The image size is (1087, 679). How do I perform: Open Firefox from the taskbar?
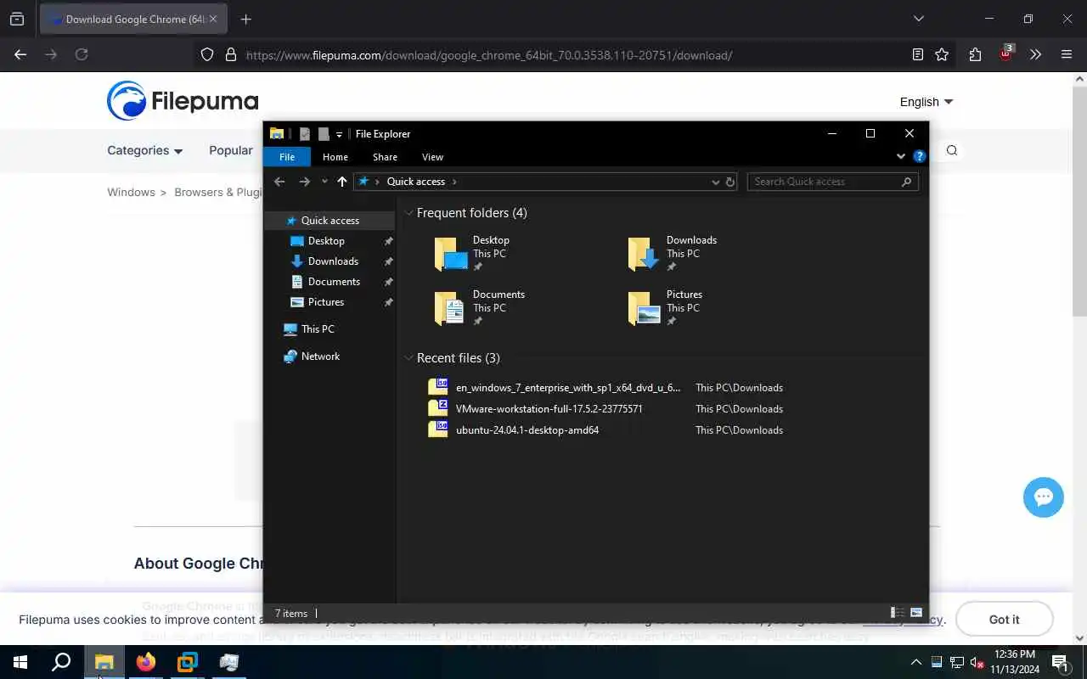[x=146, y=662]
